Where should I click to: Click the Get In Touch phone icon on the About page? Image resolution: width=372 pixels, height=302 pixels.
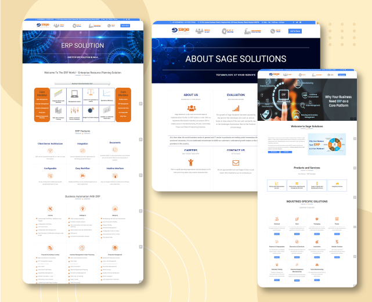[x=273, y=31]
